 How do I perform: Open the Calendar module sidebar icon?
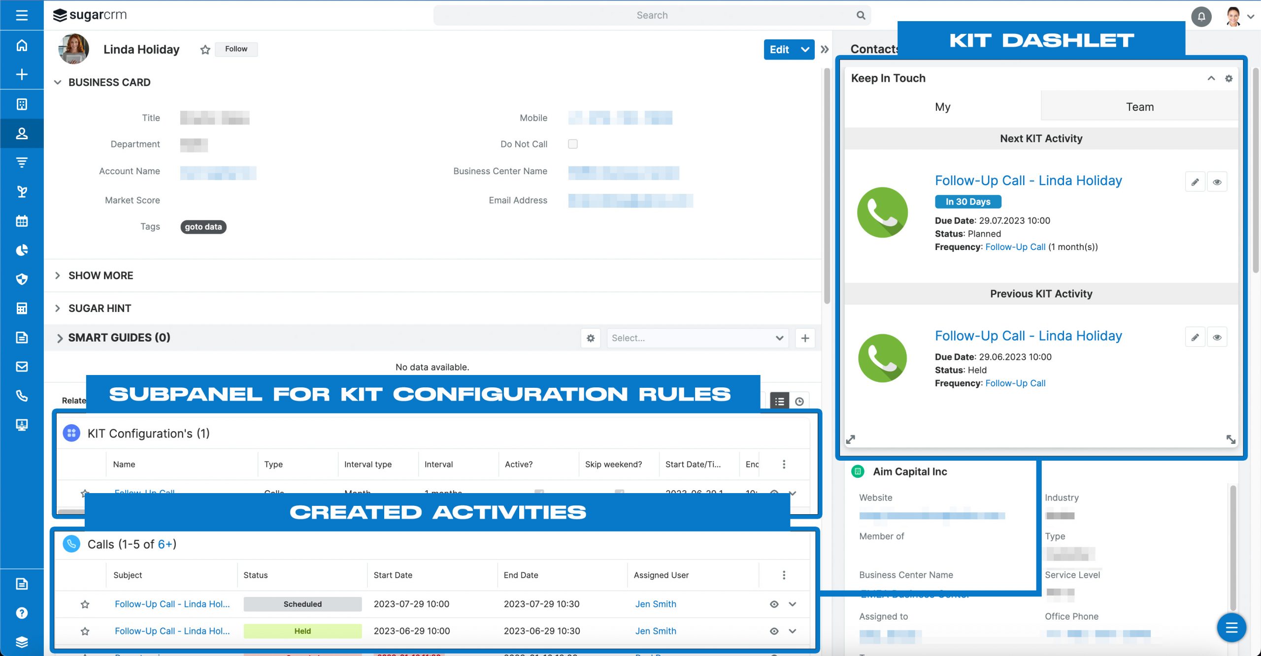click(22, 221)
